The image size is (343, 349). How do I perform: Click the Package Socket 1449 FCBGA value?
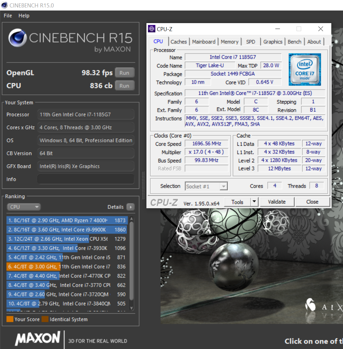[x=233, y=74]
